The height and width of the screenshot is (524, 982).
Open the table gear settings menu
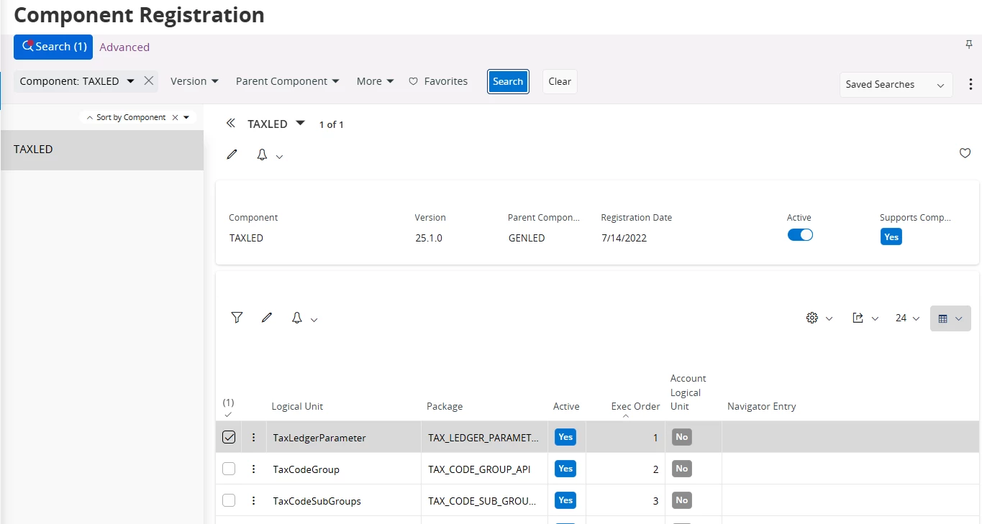click(819, 318)
